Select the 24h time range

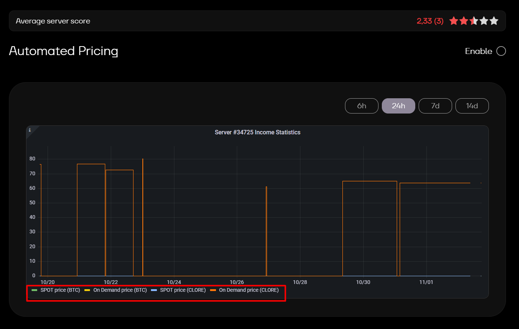pos(398,106)
